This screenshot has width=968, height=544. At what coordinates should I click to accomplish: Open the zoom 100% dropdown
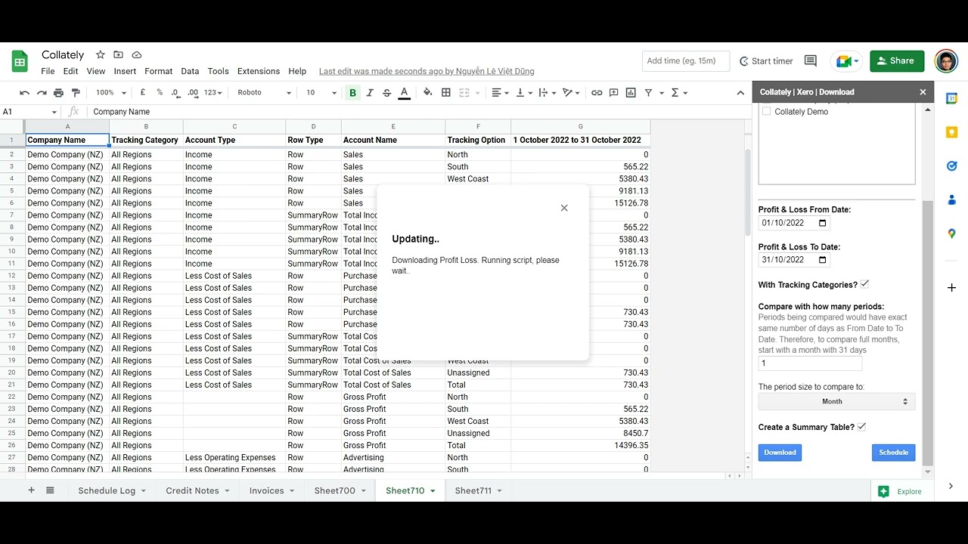coord(111,92)
